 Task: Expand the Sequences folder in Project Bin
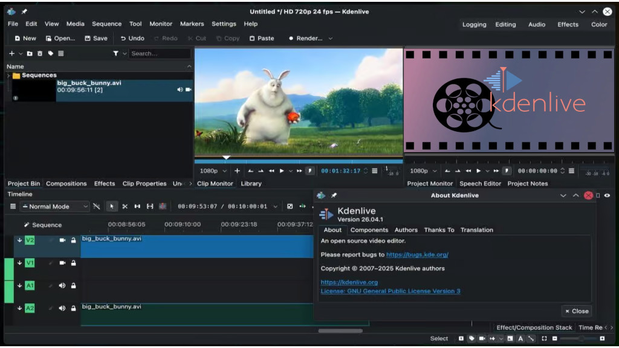tap(8, 76)
